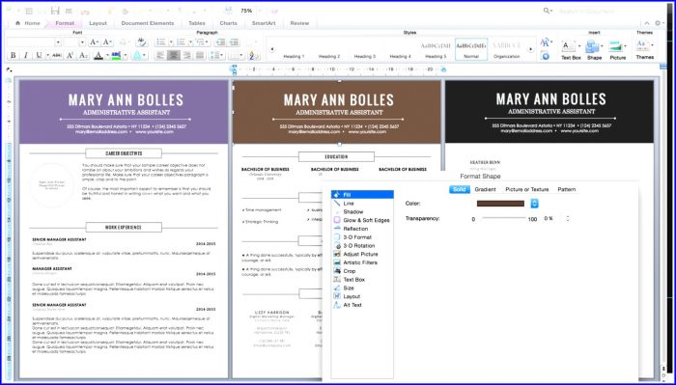Toggle italic formatting

[x=25, y=55]
